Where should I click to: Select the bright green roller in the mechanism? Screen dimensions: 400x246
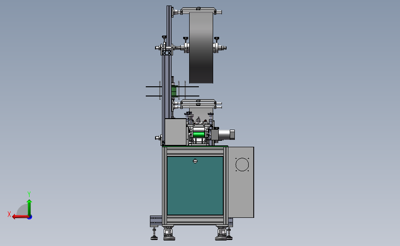(199, 134)
